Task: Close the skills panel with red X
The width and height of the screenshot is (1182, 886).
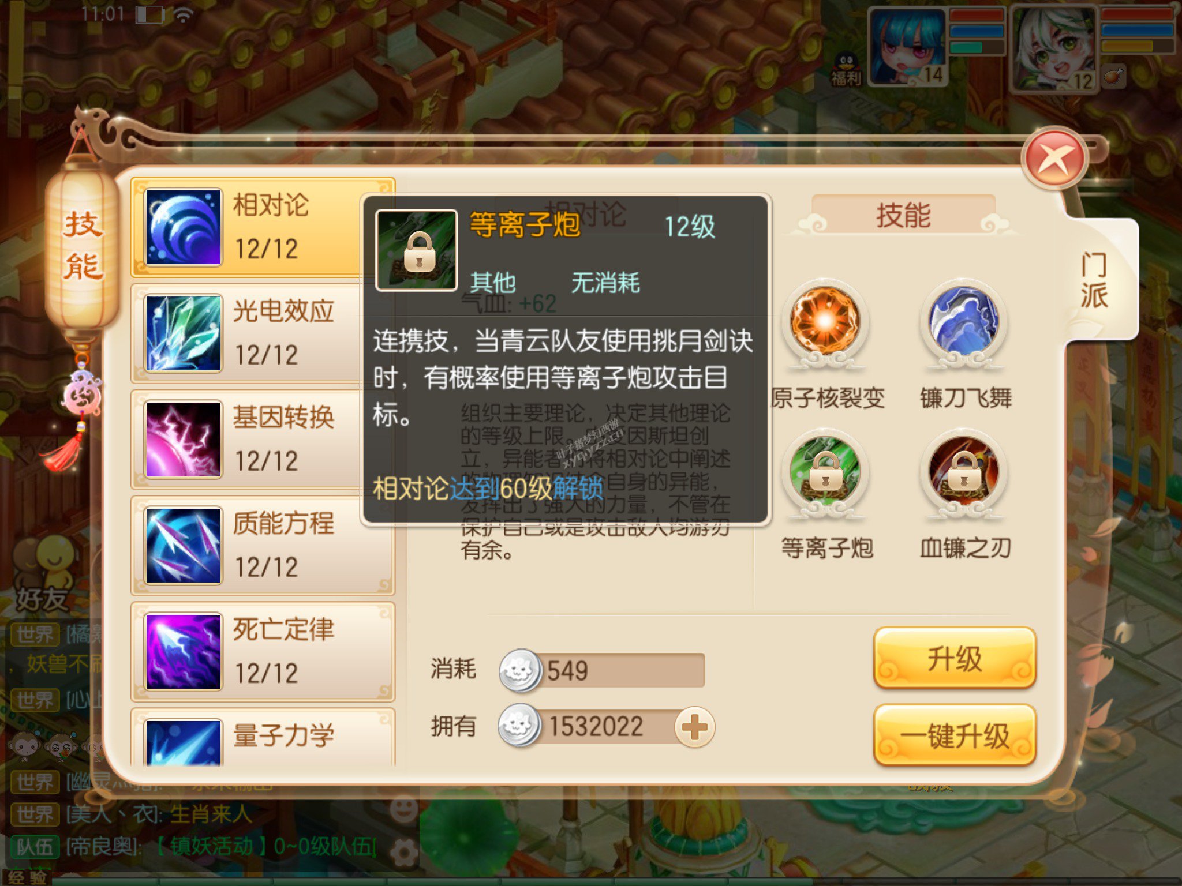Action: (x=1055, y=159)
